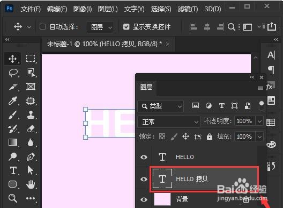
Task: Select the Pen tool
Action: (x=31, y=156)
